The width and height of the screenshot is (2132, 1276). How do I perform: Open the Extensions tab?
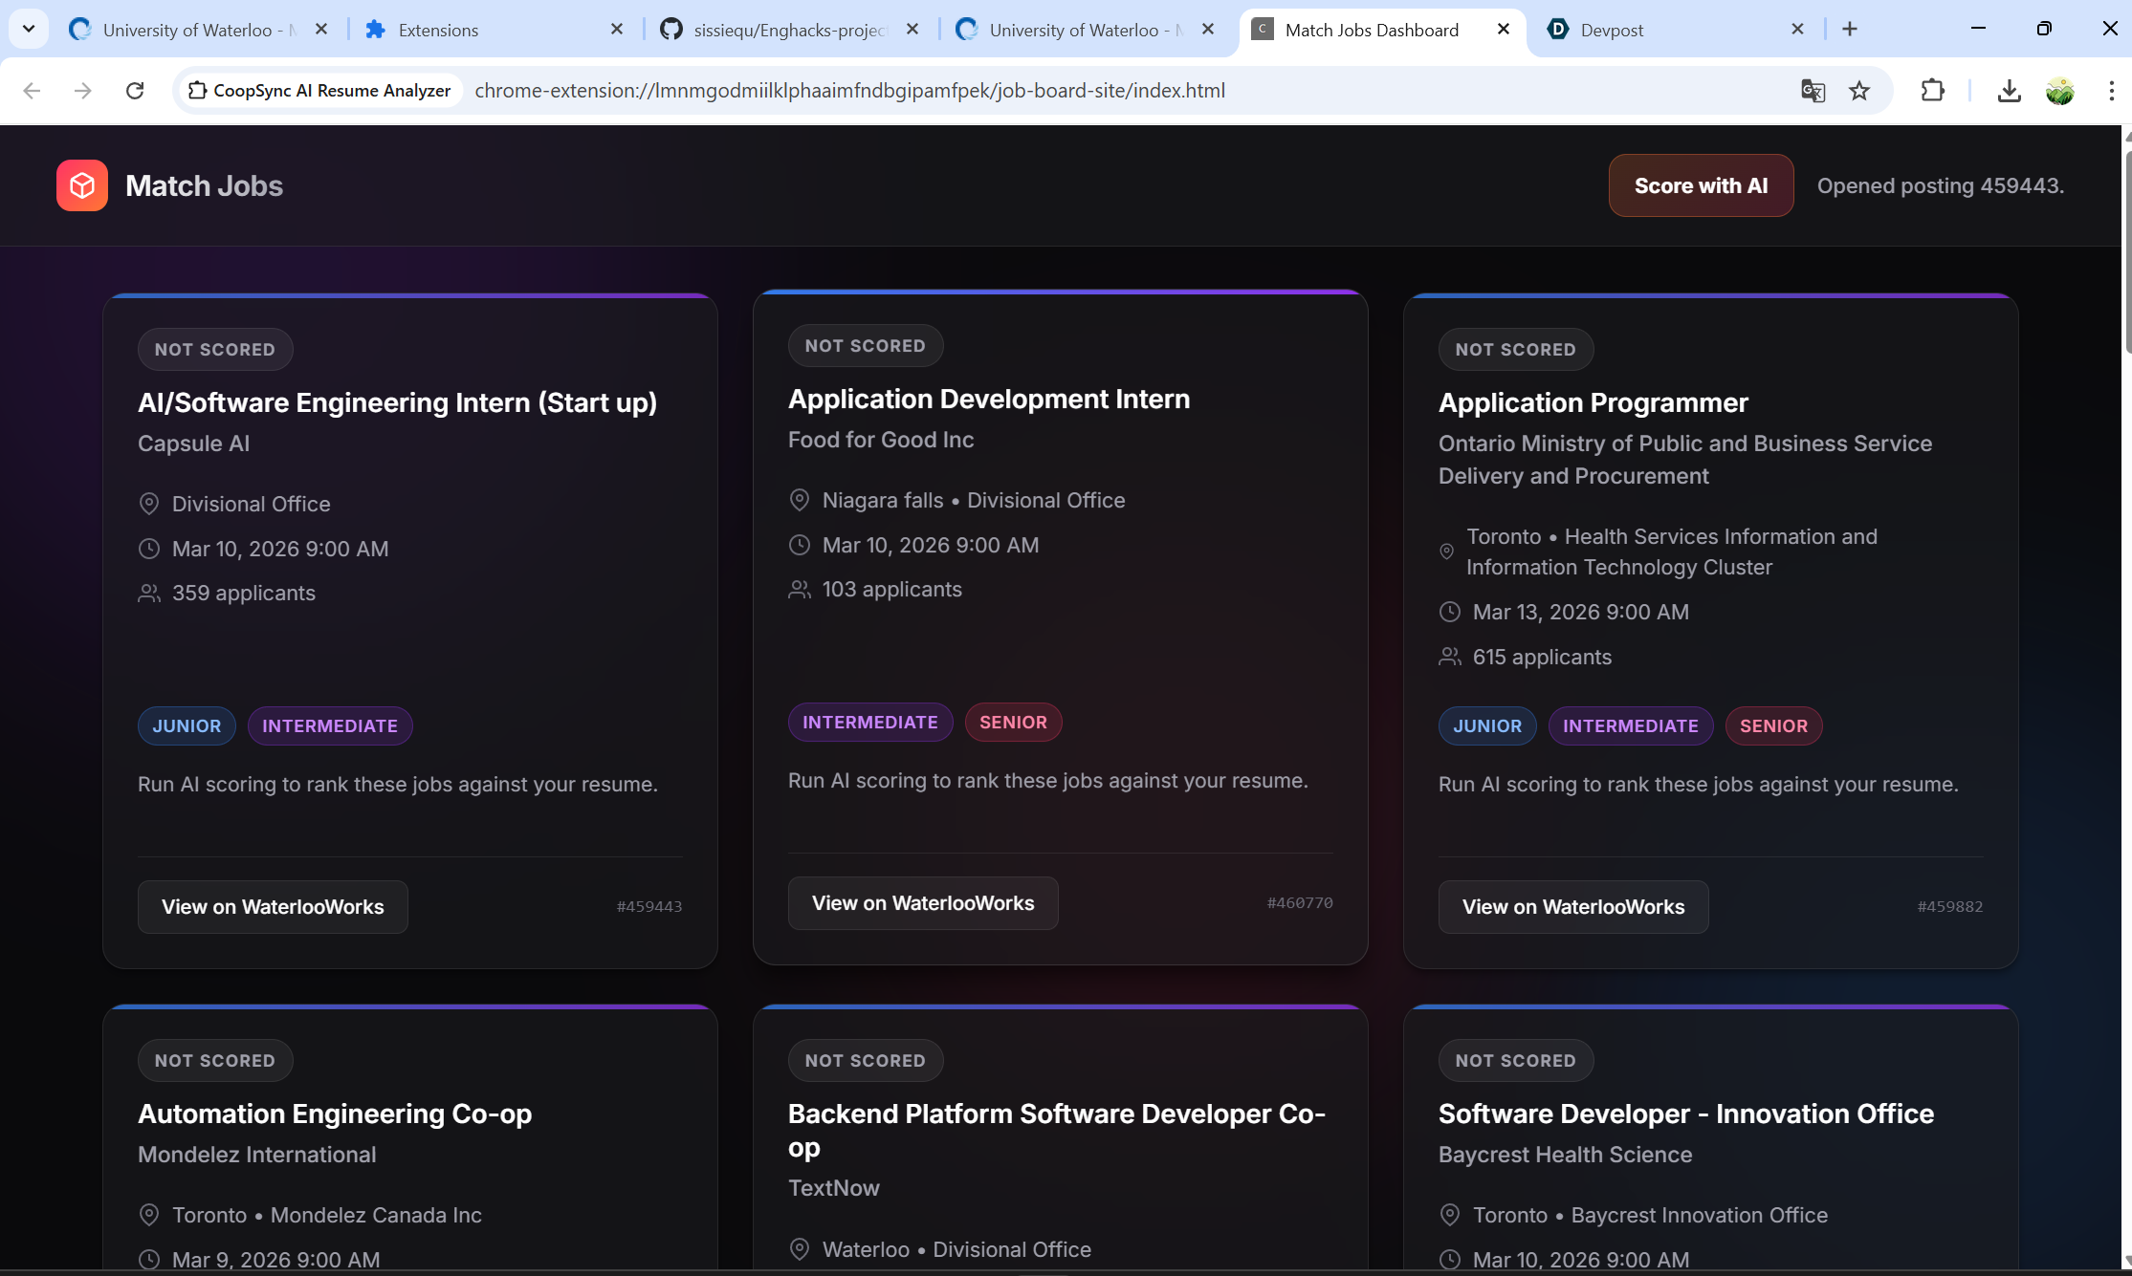(478, 30)
